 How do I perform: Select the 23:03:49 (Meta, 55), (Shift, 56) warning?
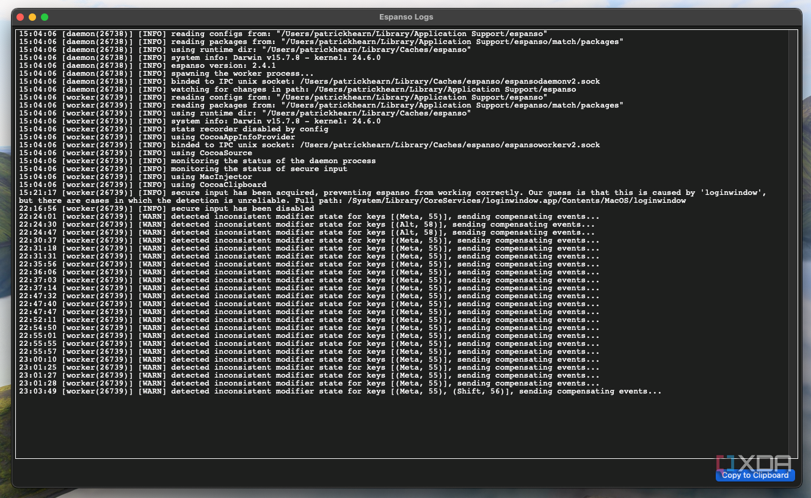[341, 391]
